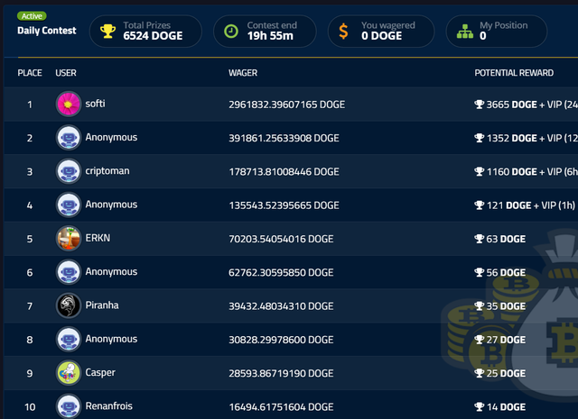Select the 63 DOGE reward text
578x419 pixels.
(x=506, y=239)
